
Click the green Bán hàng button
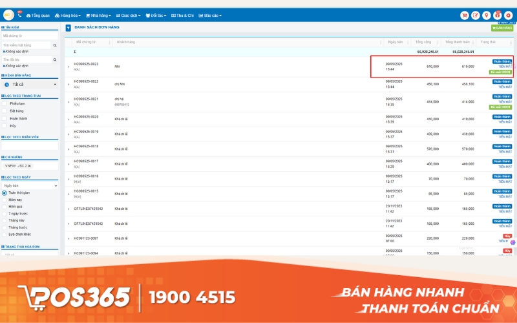coord(502,28)
